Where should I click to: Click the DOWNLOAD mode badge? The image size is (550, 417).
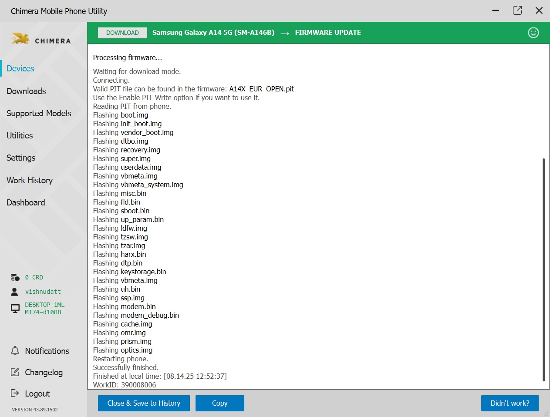click(x=122, y=33)
